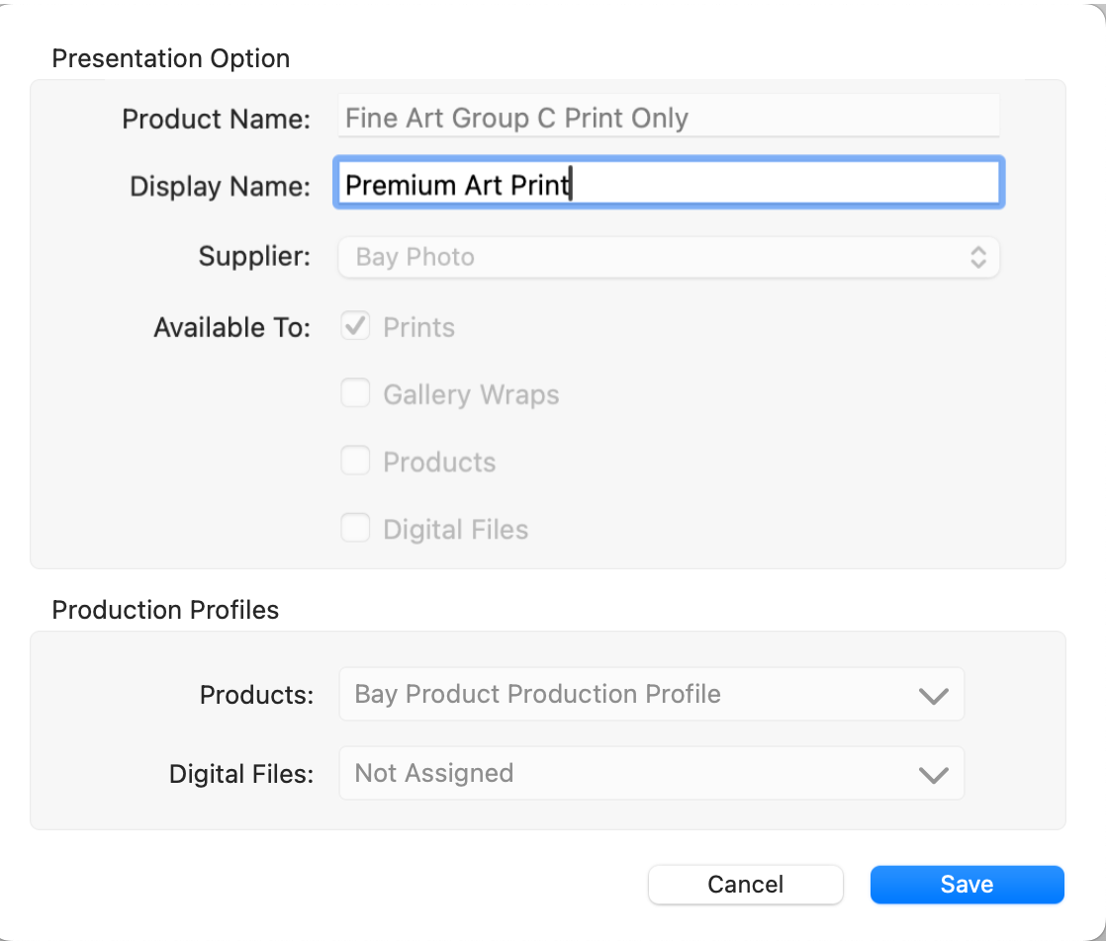Click the "Display Name:" label
The image size is (1106, 941).
[x=220, y=186]
